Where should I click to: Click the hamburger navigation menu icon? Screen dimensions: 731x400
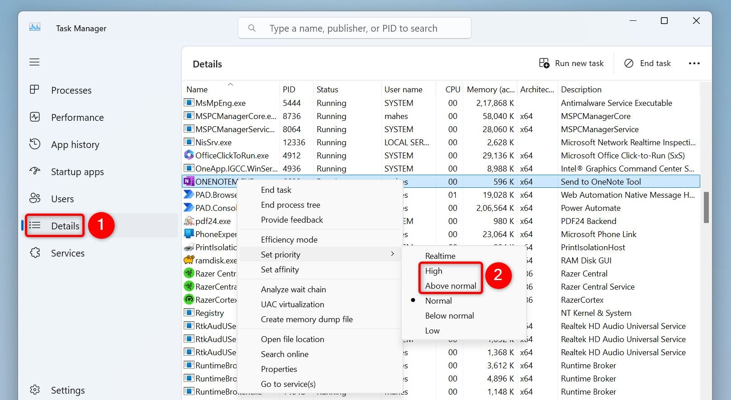[x=34, y=62]
